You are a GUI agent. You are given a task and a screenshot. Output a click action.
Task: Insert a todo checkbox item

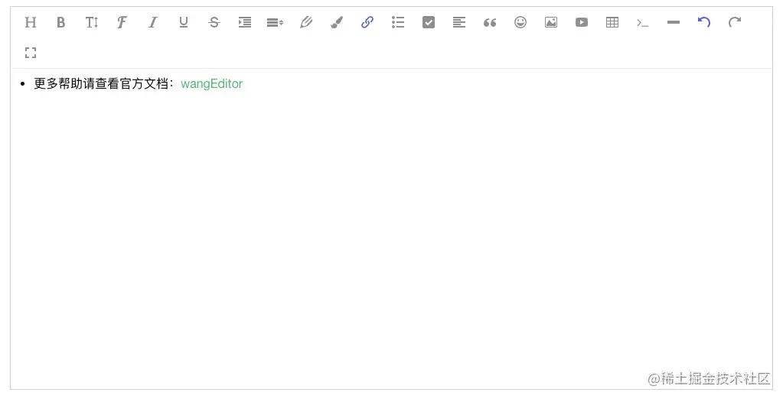click(x=429, y=22)
